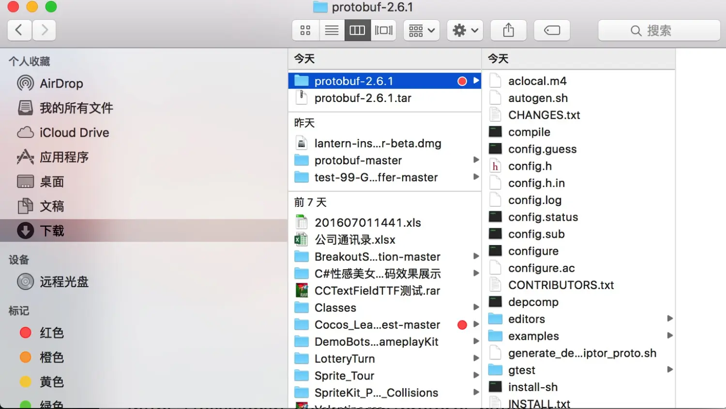This screenshot has height=409, width=726.
Task: Expand arrow of examples folder
Action: coord(670,336)
